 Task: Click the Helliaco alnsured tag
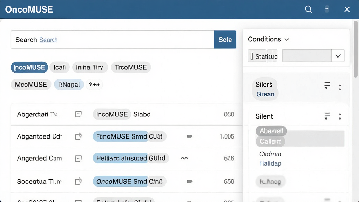pyautogui.click(x=121, y=158)
